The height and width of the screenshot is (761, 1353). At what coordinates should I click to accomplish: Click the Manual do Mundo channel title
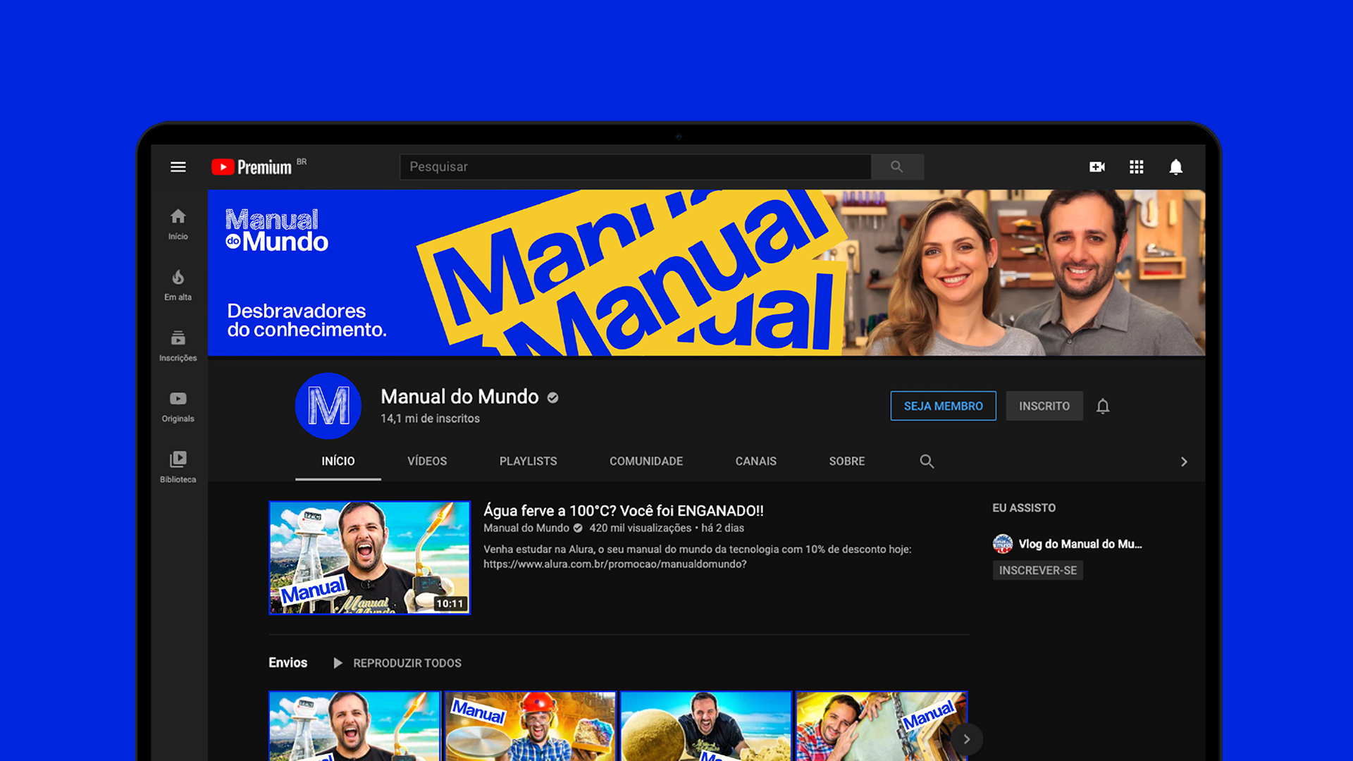(x=460, y=397)
